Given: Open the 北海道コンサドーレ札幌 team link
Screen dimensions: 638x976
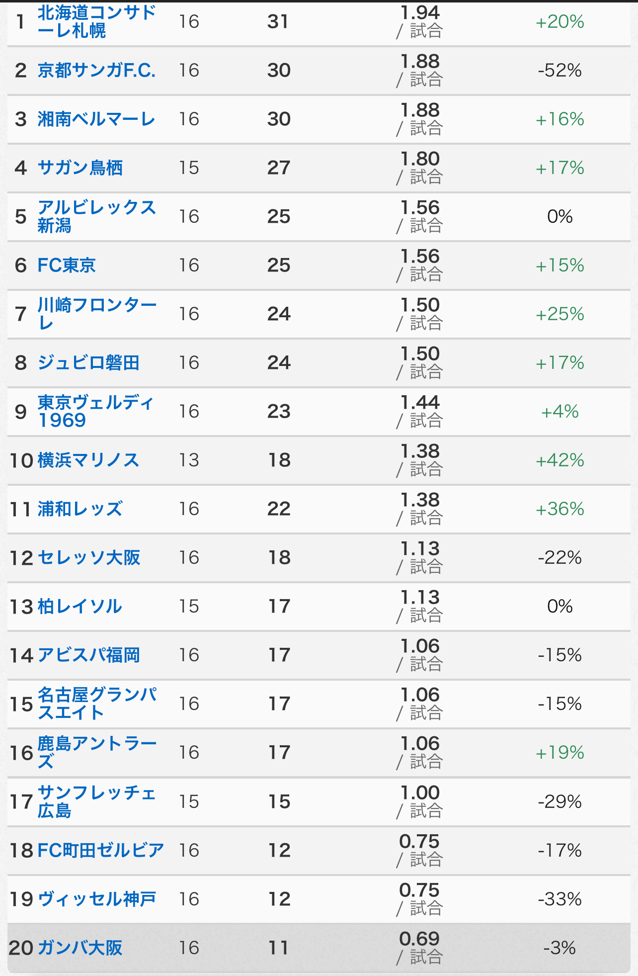Looking at the screenshot, I should point(97,21).
